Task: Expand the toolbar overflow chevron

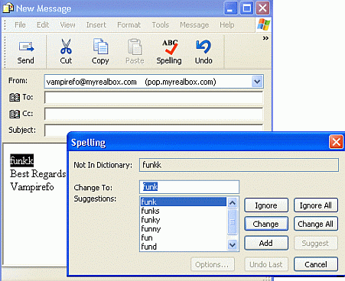Action: (x=265, y=38)
